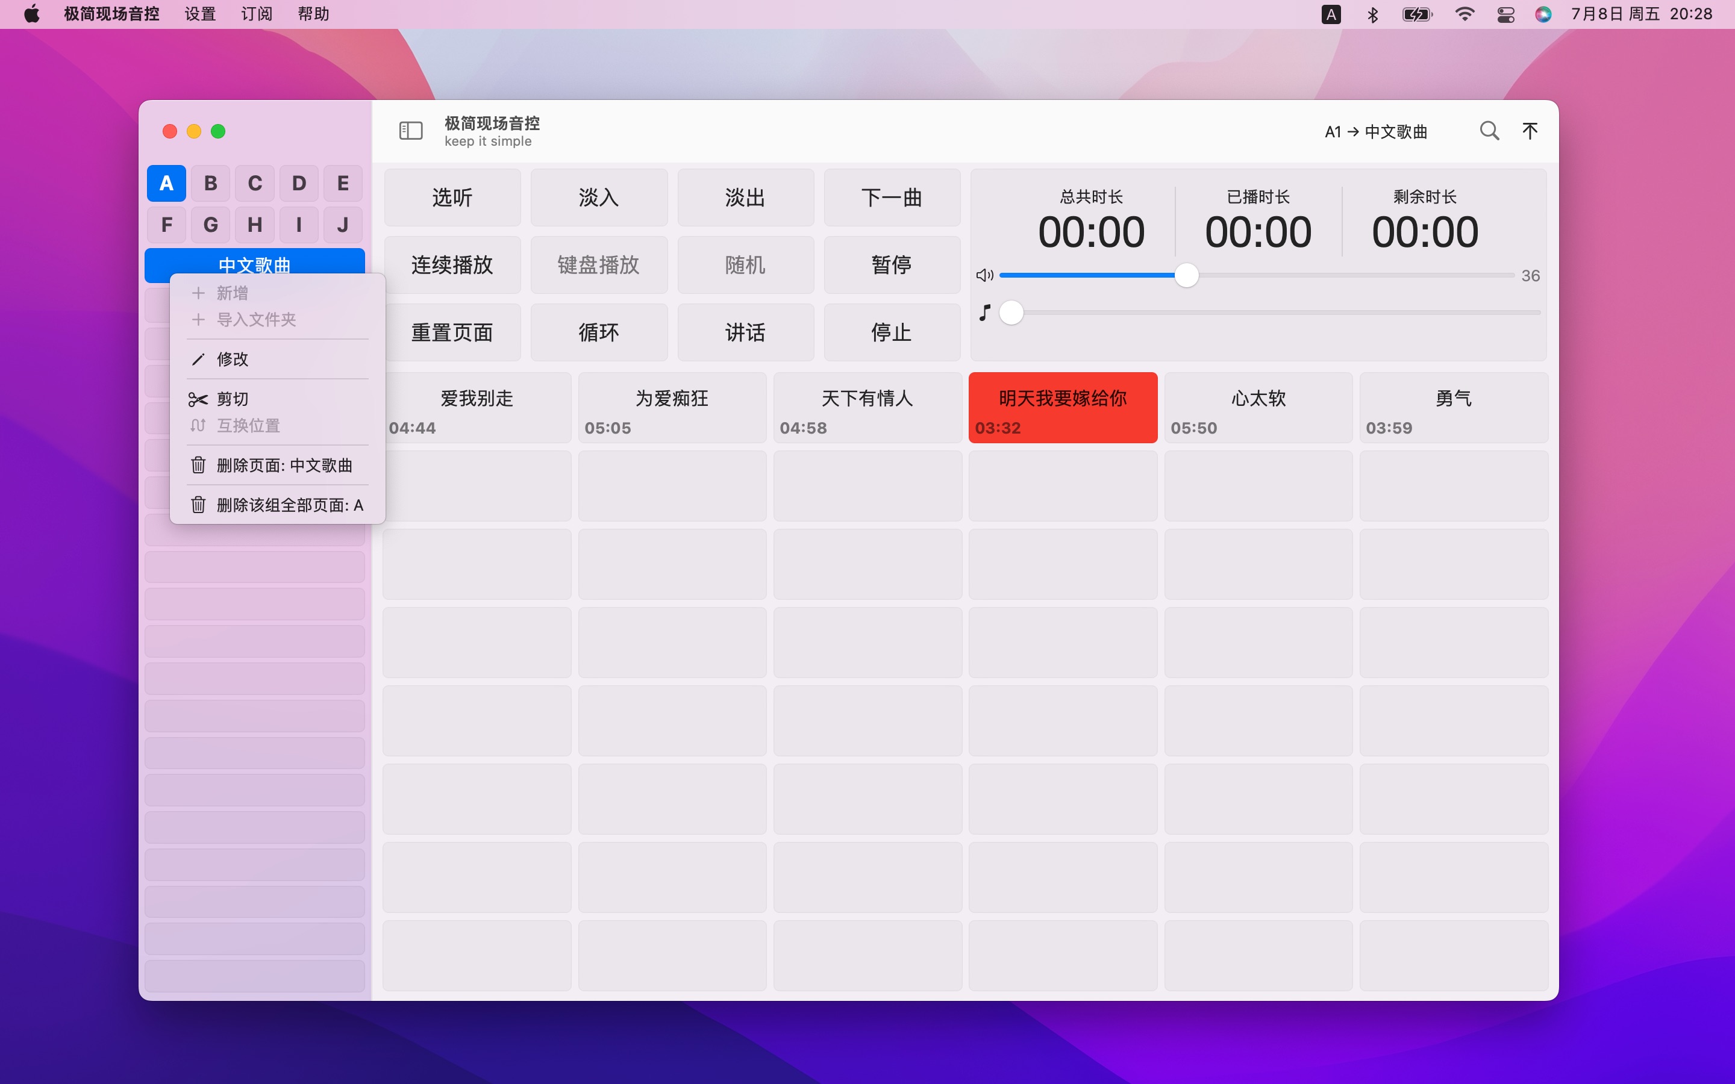
Task: Click the 00:00 value under 剩余时长
Action: [1425, 232]
